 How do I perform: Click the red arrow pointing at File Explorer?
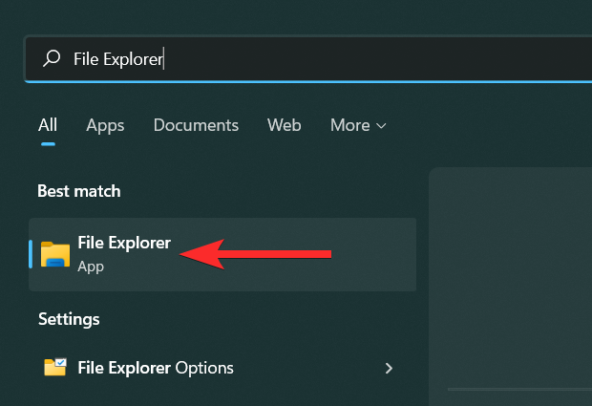tap(256, 254)
